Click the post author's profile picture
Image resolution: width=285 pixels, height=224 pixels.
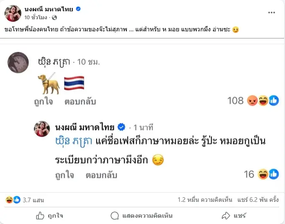13,13
